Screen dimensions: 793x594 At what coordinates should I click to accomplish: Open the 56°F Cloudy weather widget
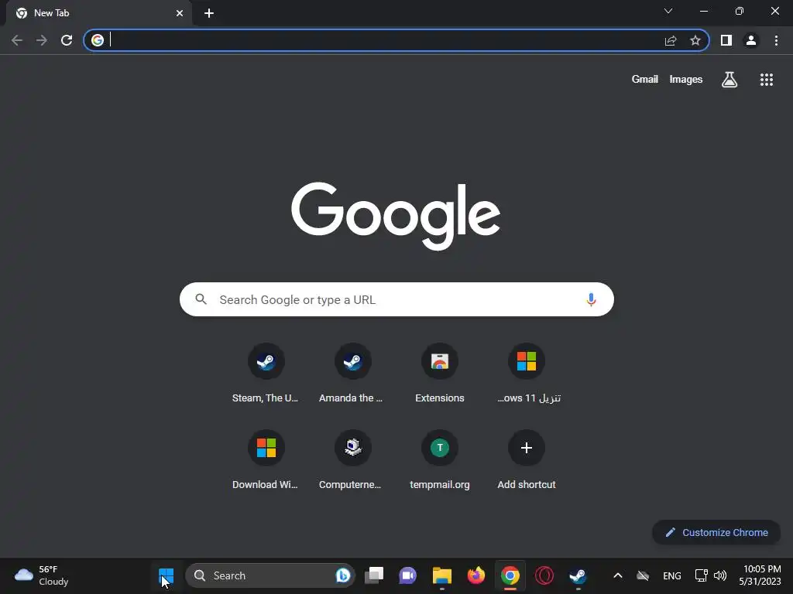click(x=42, y=575)
